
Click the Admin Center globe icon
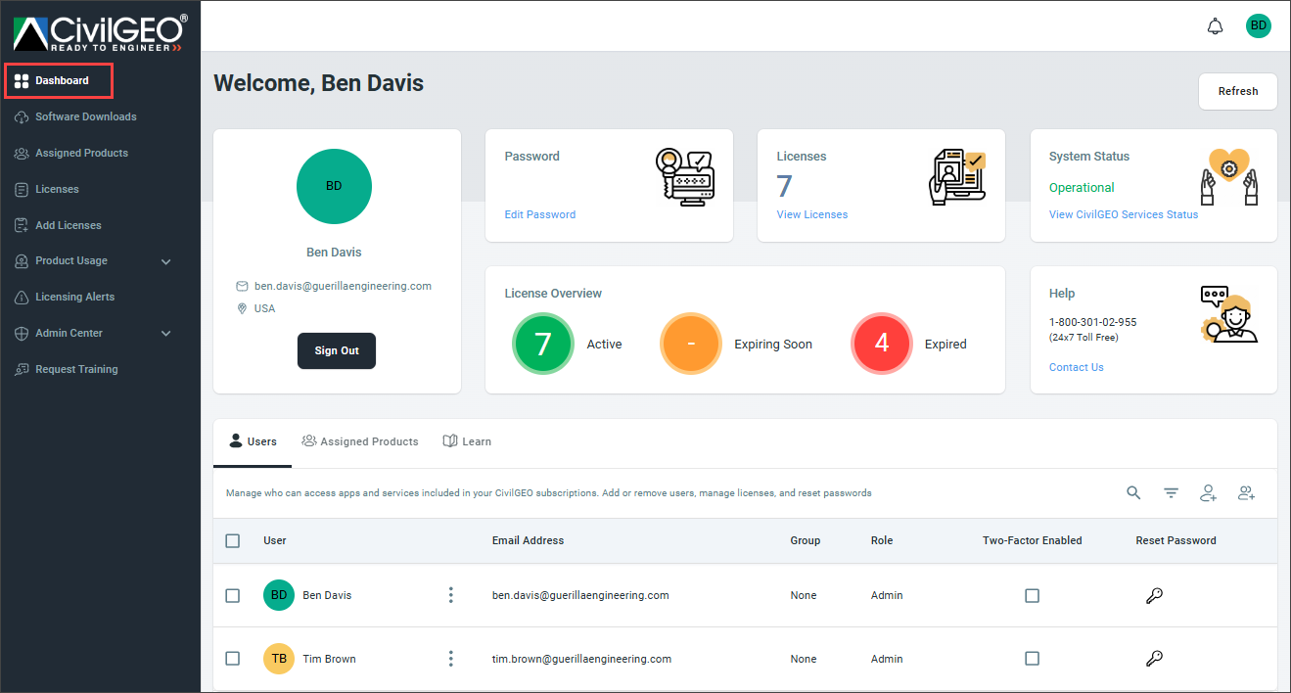[22, 334]
